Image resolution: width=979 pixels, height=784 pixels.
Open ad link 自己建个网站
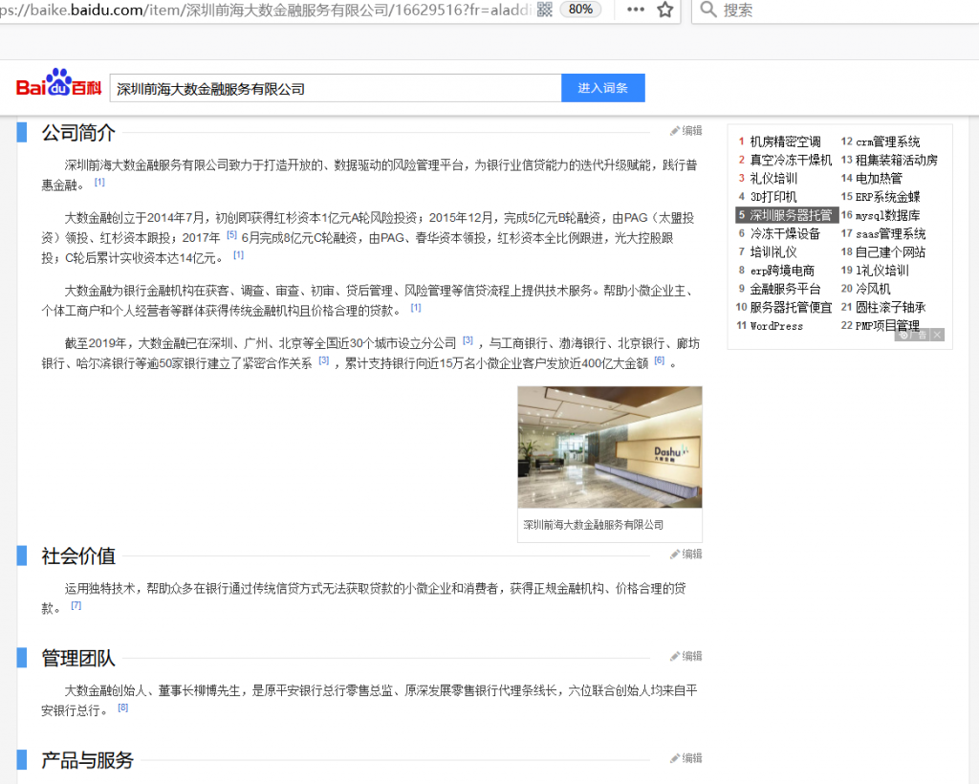[890, 252]
